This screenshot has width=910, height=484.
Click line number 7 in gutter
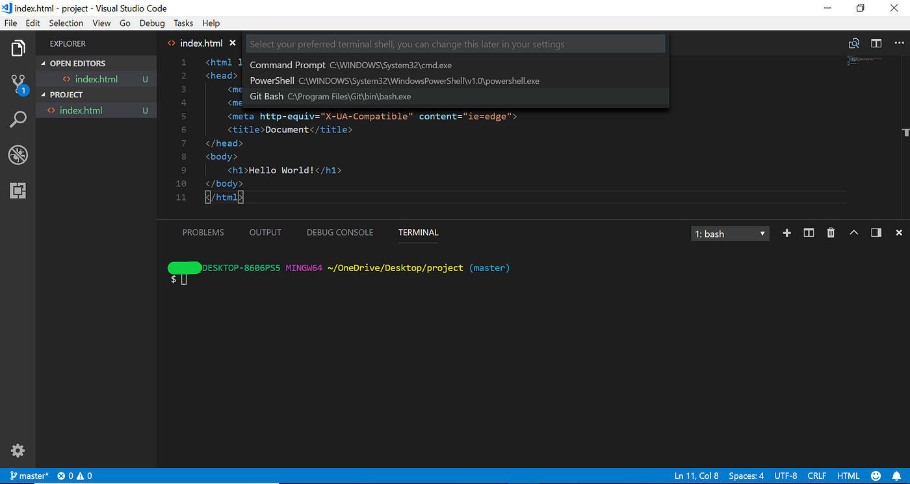183,143
